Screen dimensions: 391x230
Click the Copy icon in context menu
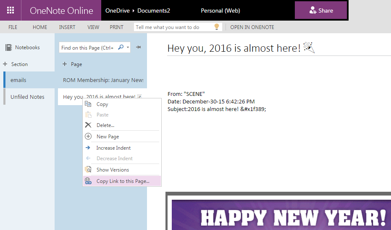click(x=88, y=104)
